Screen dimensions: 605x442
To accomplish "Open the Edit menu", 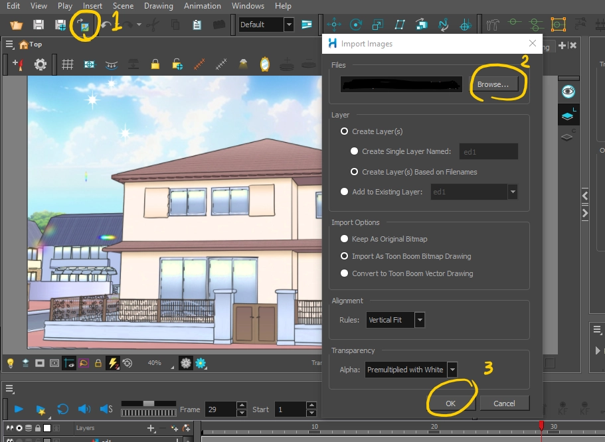I will [13, 6].
